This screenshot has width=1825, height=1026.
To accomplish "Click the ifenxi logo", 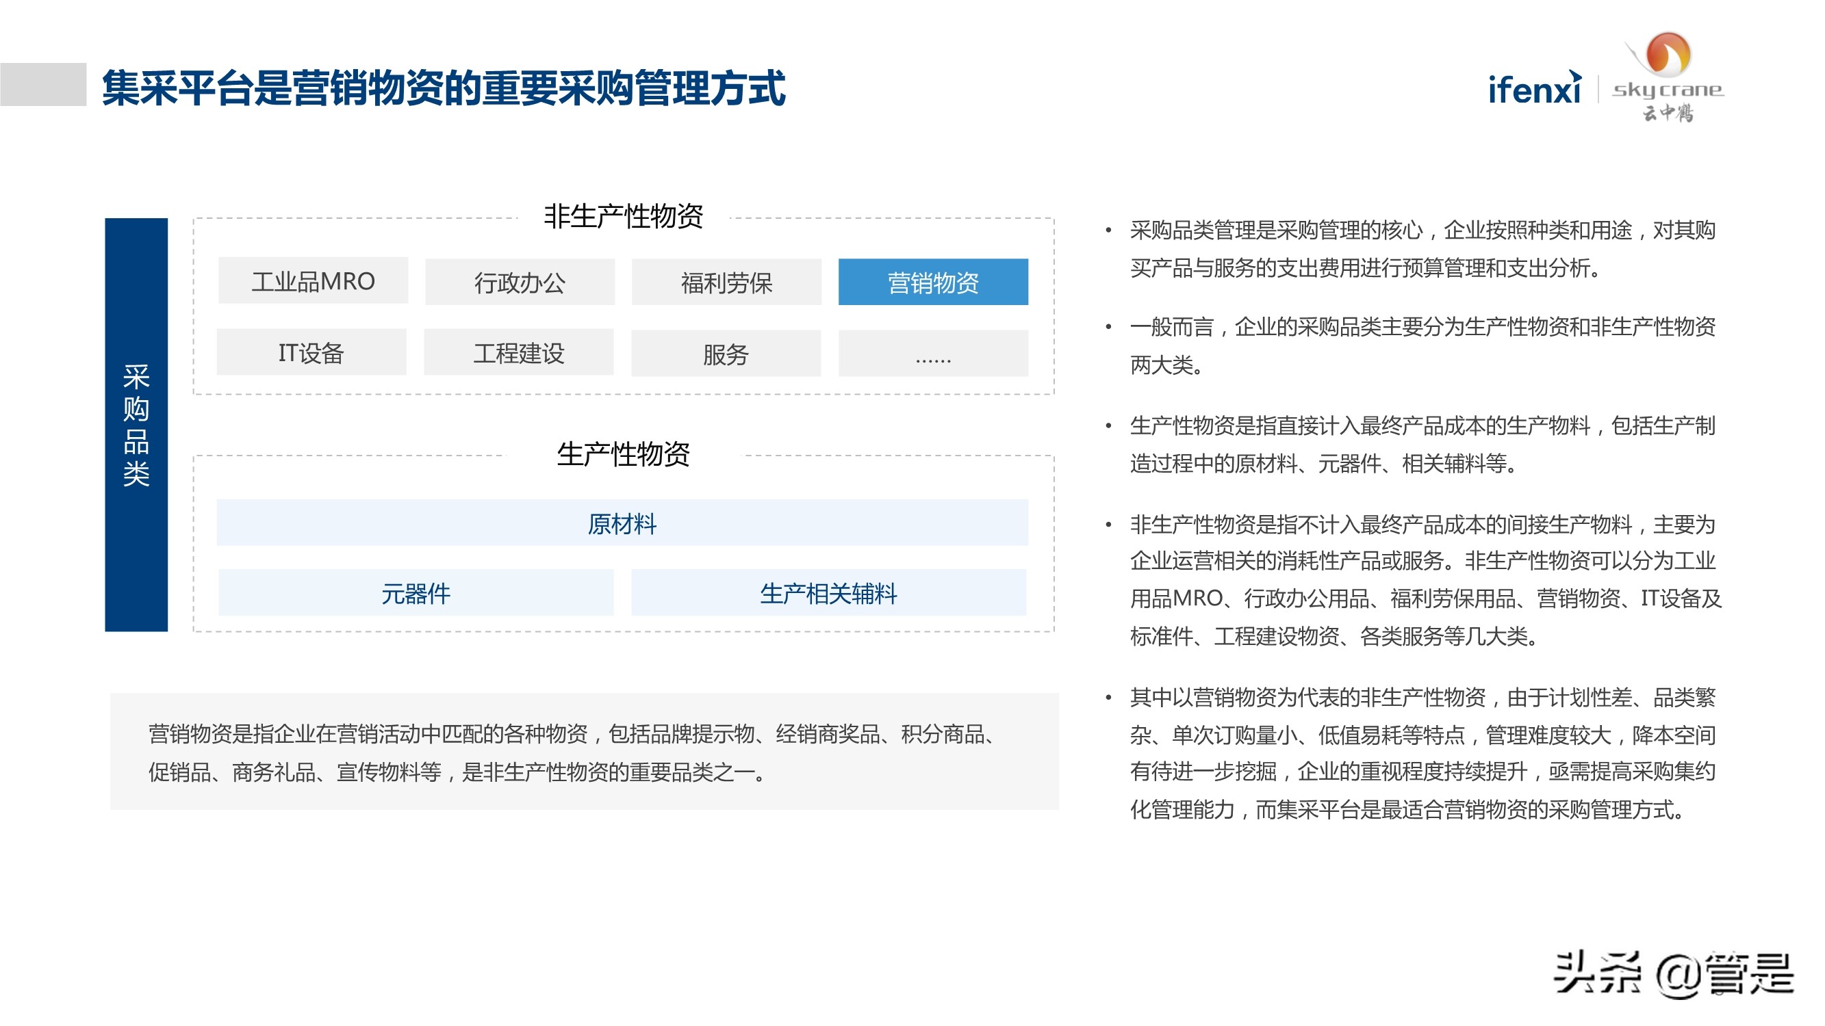I will click(x=1533, y=93).
